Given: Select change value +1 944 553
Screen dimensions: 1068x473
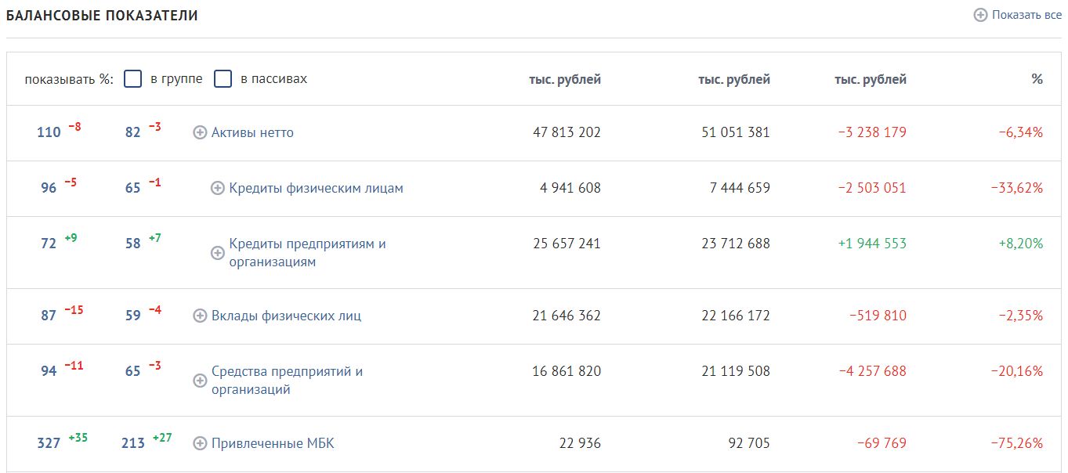Looking at the screenshot, I should point(872,244).
